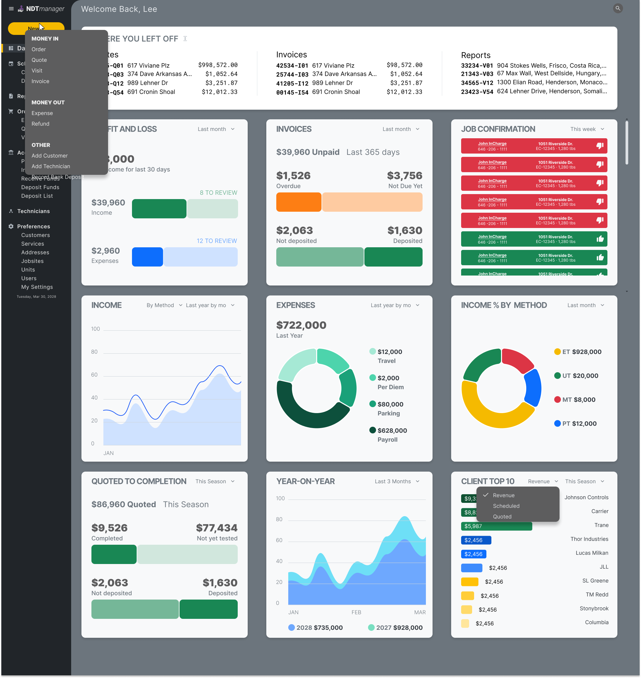Click thumbs-down icon on second red job row
This screenshot has height=678, width=641.
pyautogui.click(x=600, y=164)
